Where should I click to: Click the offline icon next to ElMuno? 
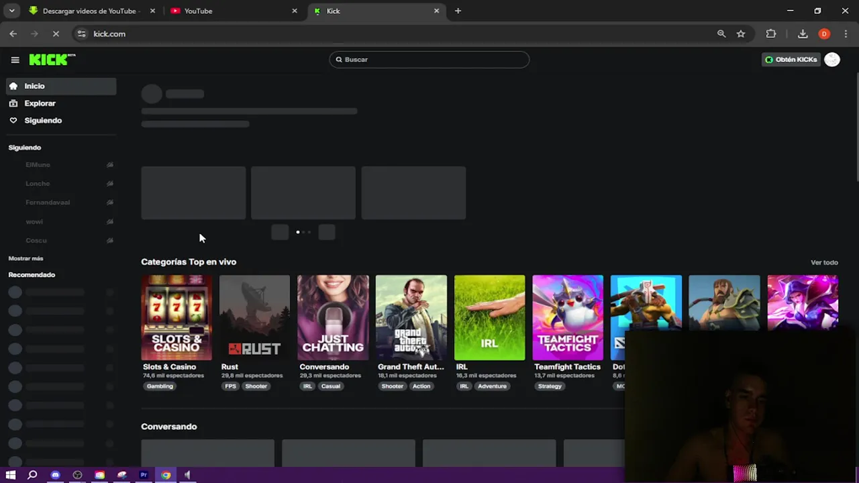(x=109, y=164)
